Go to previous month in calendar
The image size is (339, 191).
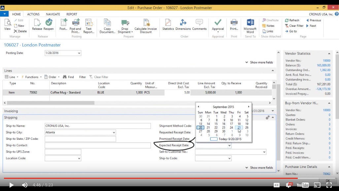coord(198,106)
